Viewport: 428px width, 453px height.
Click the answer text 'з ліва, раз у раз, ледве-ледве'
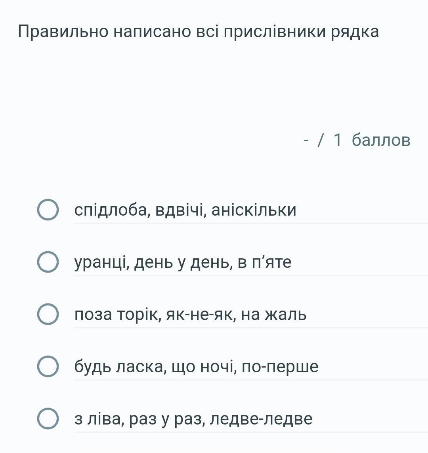[193, 419]
